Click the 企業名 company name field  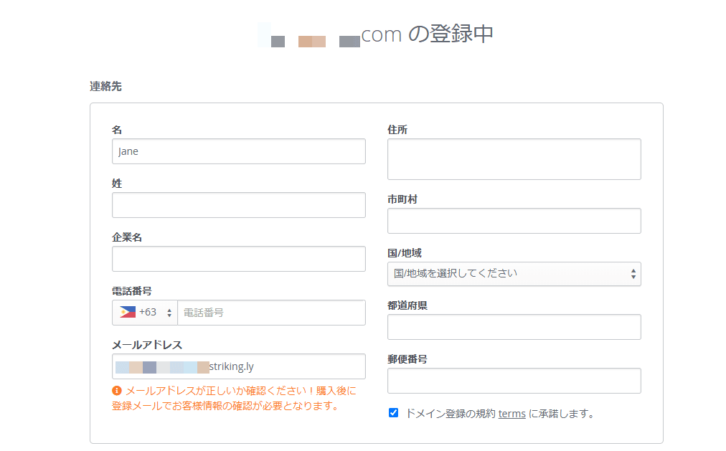[238, 259]
